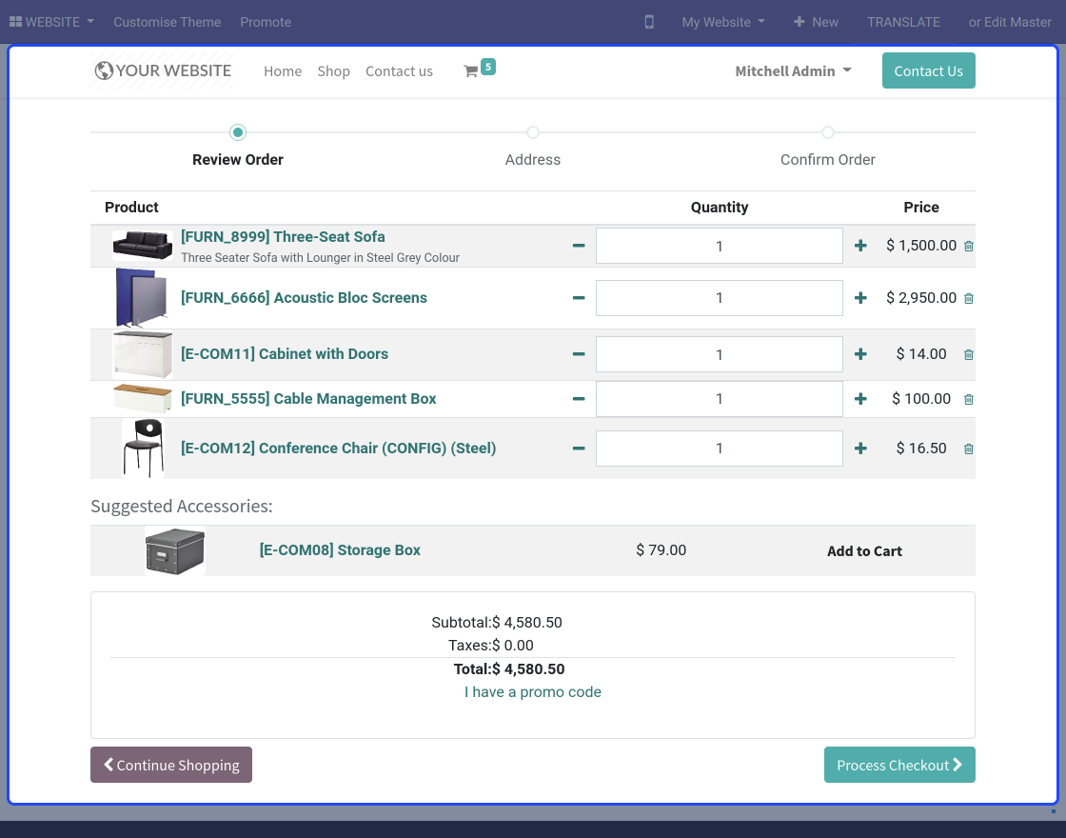
Task: Open the shopping cart icon
Action: 470,71
